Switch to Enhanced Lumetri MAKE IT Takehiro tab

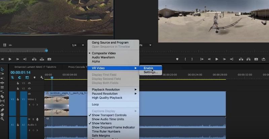coord(35,67)
